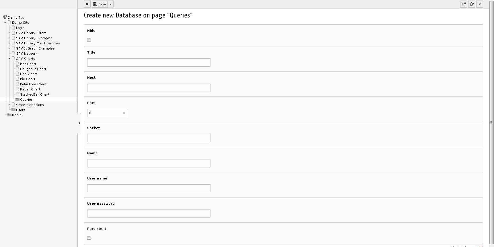Collapse the SAV Charts tree node

pyautogui.click(x=9, y=58)
